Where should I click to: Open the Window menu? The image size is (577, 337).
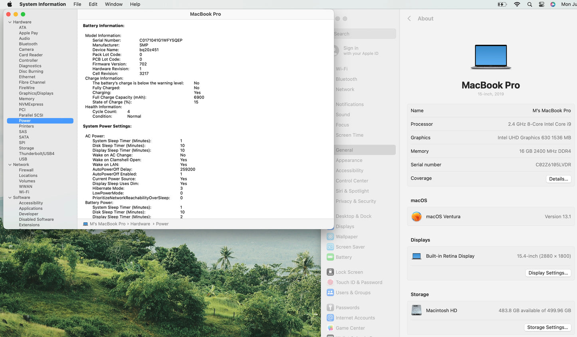[x=113, y=4]
